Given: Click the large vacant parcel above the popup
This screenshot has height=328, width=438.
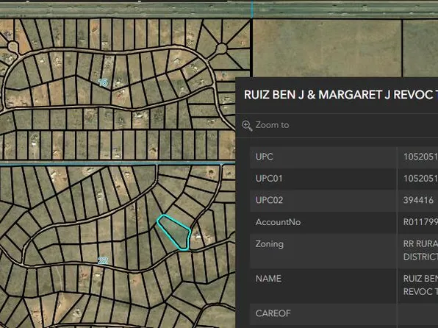Looking at the screenshot, I should (327, 48).
